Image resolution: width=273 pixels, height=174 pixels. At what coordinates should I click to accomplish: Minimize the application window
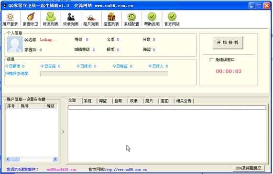pos(251,6)
